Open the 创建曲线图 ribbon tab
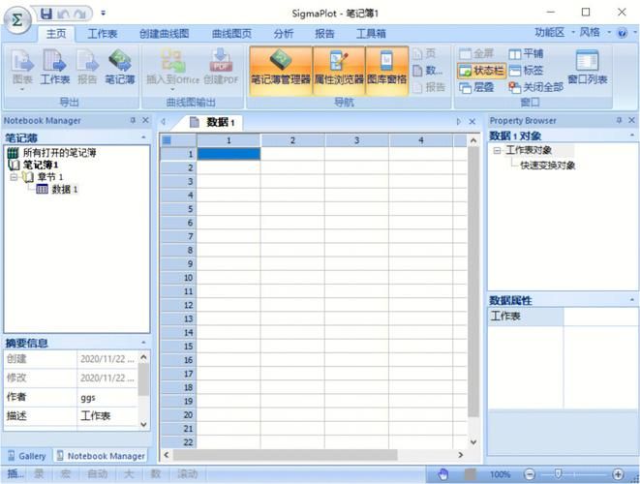The image size is (640, 484). tap(164, 34)
